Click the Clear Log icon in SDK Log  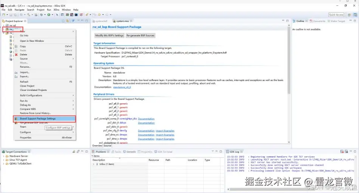(342, 151)
